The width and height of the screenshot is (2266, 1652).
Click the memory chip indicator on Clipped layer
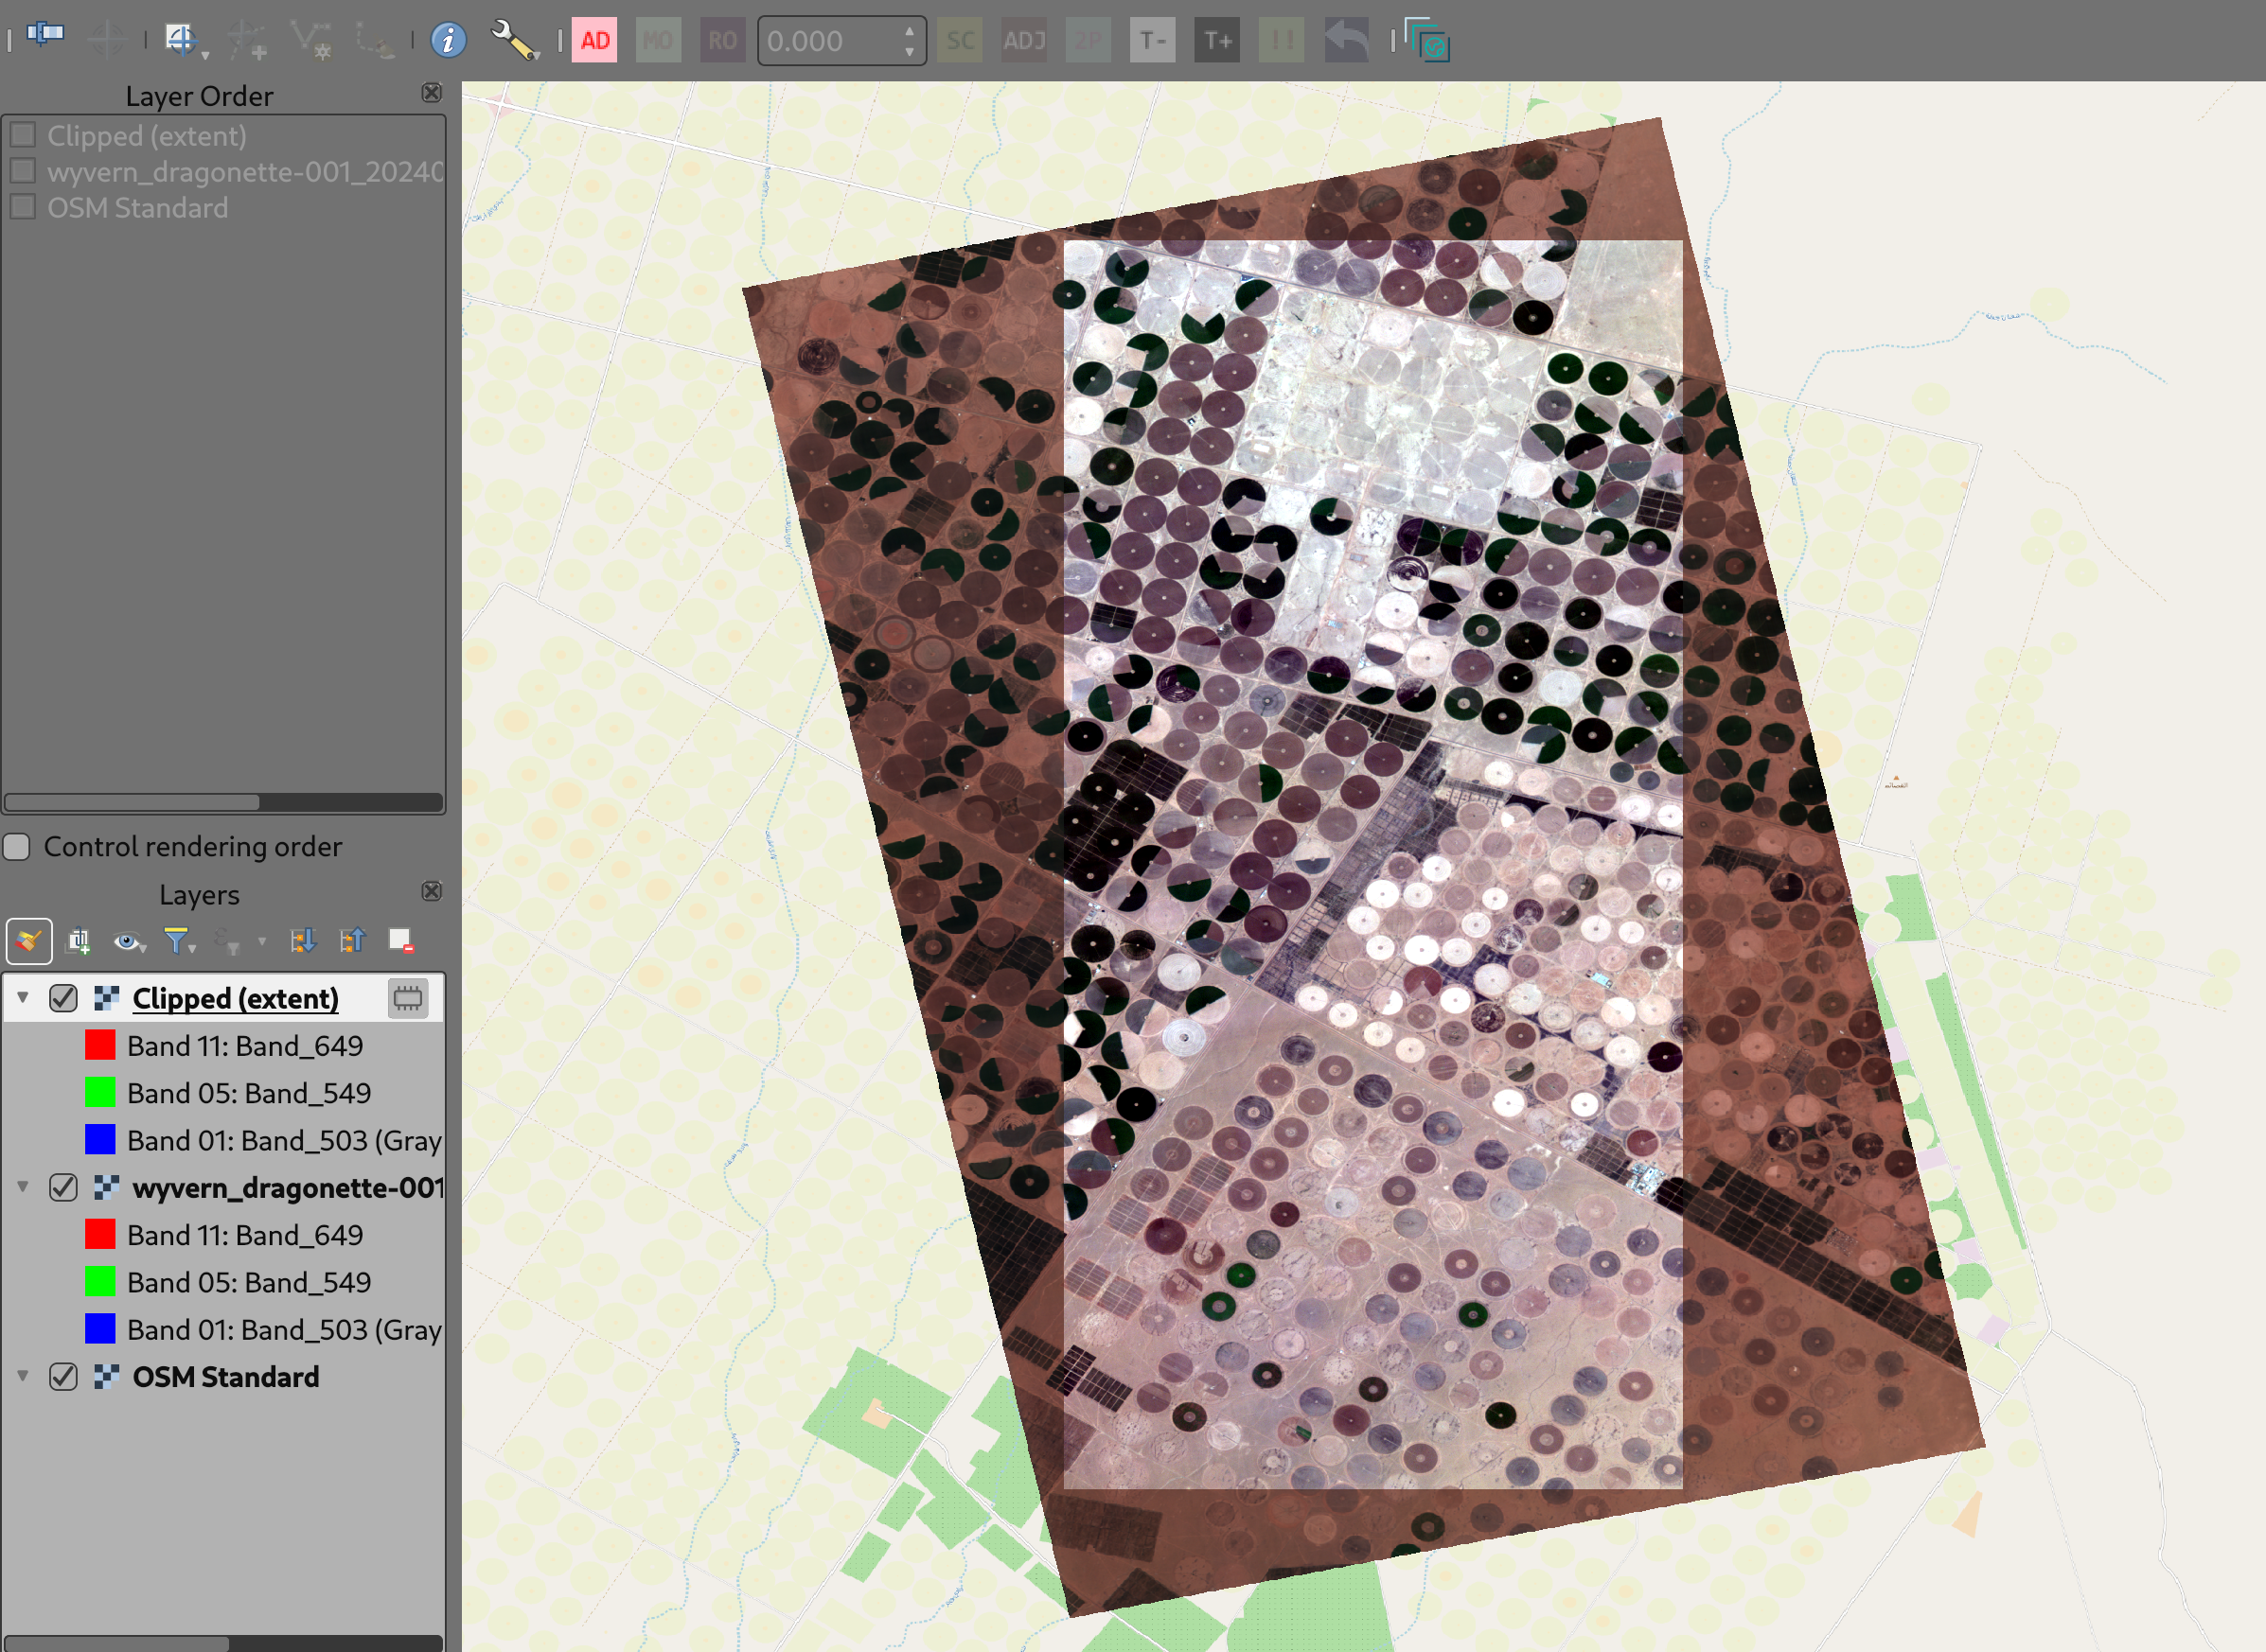point(407,998)
